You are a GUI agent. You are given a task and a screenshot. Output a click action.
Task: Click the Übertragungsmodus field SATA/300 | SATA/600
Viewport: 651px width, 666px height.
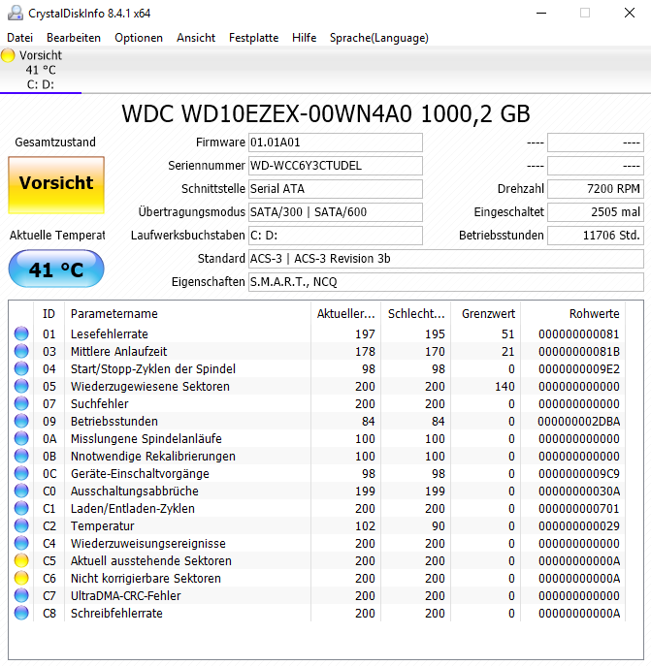coord(336,212)
